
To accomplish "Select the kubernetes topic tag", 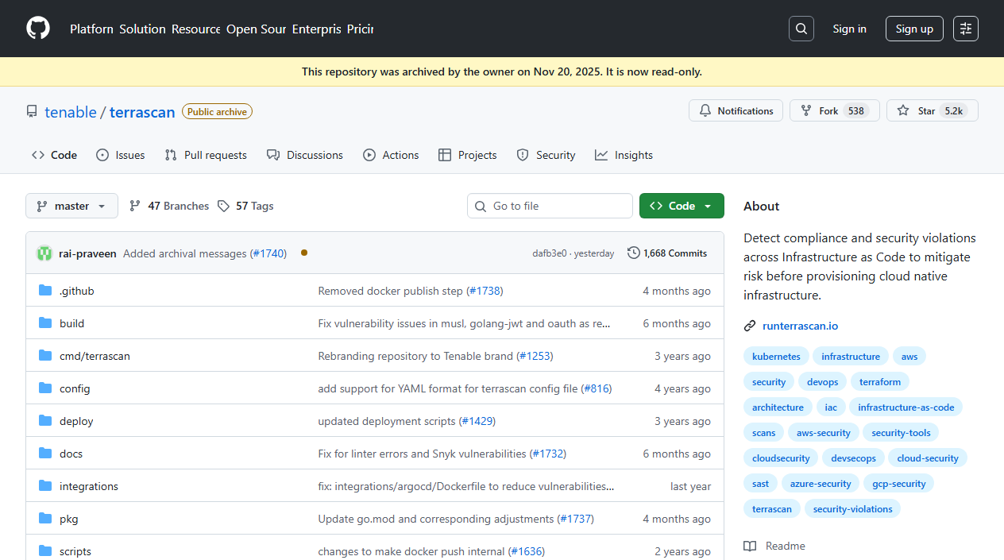I will (776, 357).
